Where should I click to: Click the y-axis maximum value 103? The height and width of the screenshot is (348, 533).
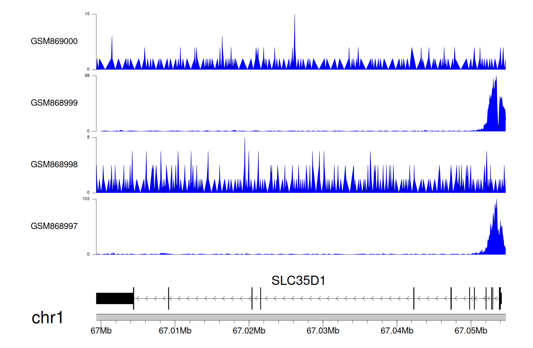tap(86, 199)
